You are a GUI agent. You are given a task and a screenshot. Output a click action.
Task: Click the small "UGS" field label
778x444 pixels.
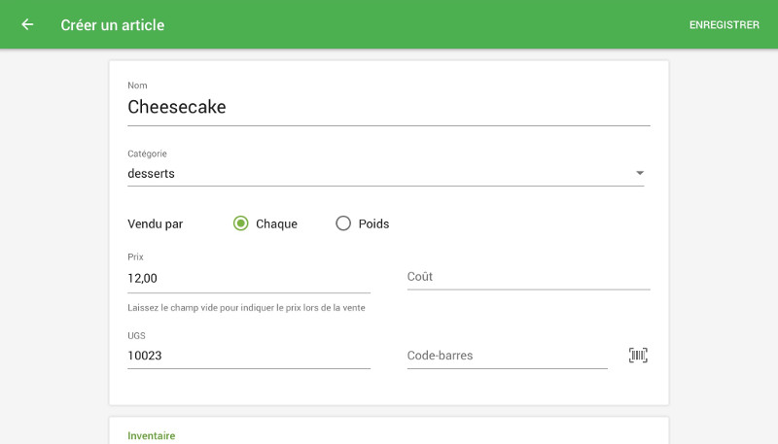pos(136,335)
